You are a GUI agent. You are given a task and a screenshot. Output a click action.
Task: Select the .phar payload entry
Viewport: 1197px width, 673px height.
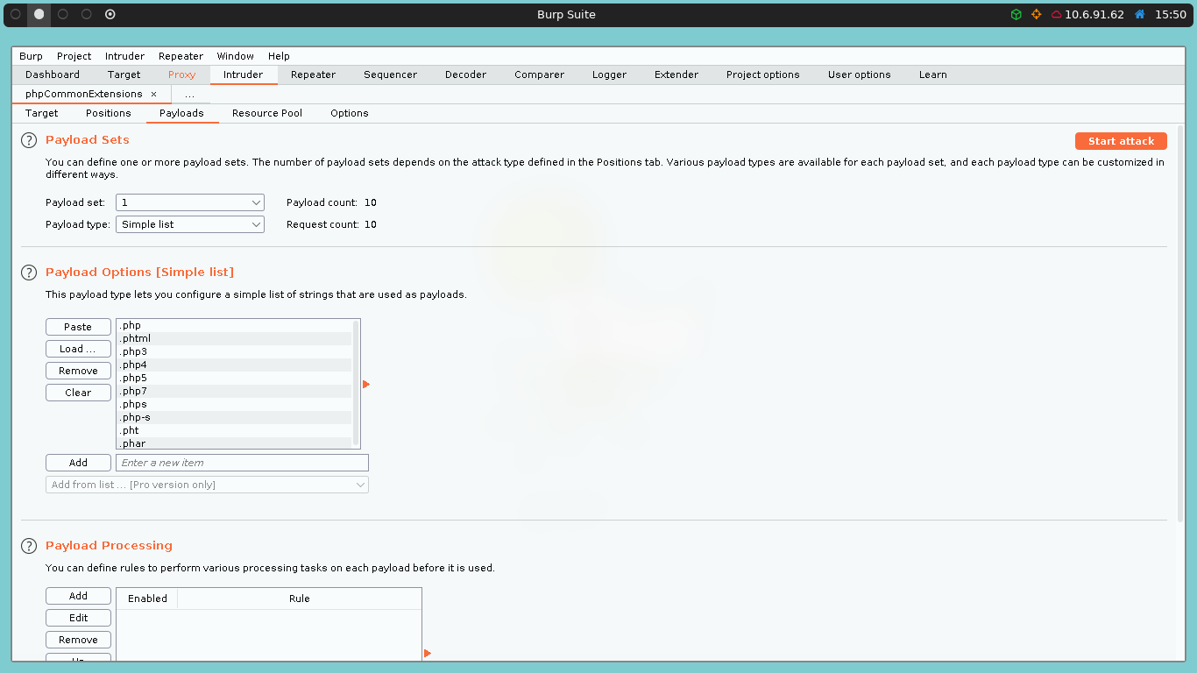click(x=235, y=443)
